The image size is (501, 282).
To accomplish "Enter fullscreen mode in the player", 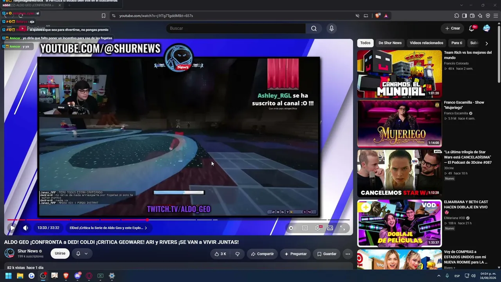I will (x=342, y=228).
